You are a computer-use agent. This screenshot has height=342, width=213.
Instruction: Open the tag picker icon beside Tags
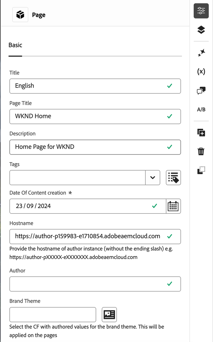pos(173,178)
